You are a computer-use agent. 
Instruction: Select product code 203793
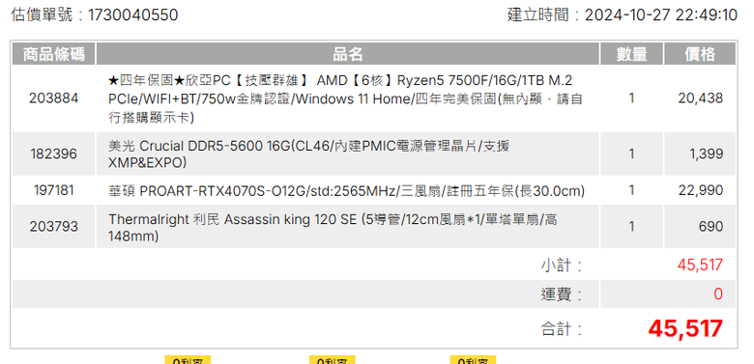[x=54, y=226]
